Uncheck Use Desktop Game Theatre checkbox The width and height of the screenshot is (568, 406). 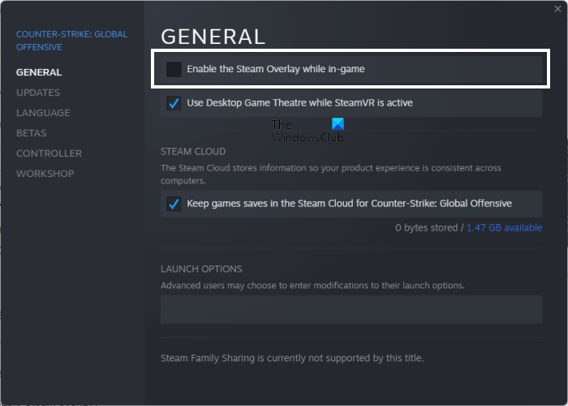point(174,103)
